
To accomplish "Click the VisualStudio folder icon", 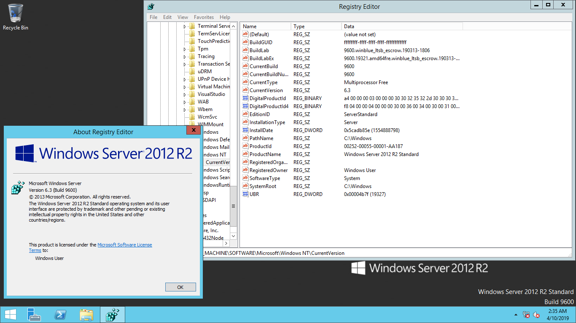I will 192,94.
